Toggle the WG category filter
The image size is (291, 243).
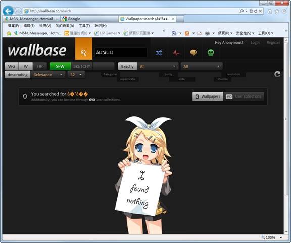pos(12,66)
